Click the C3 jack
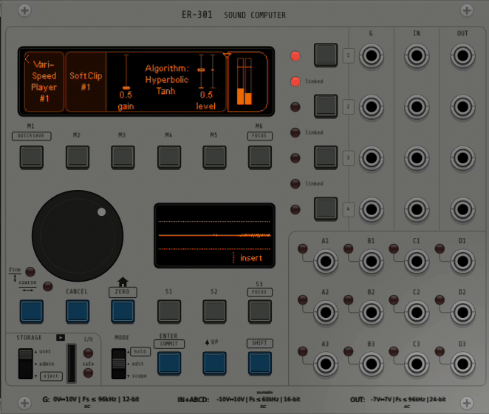 pos(417,364)
